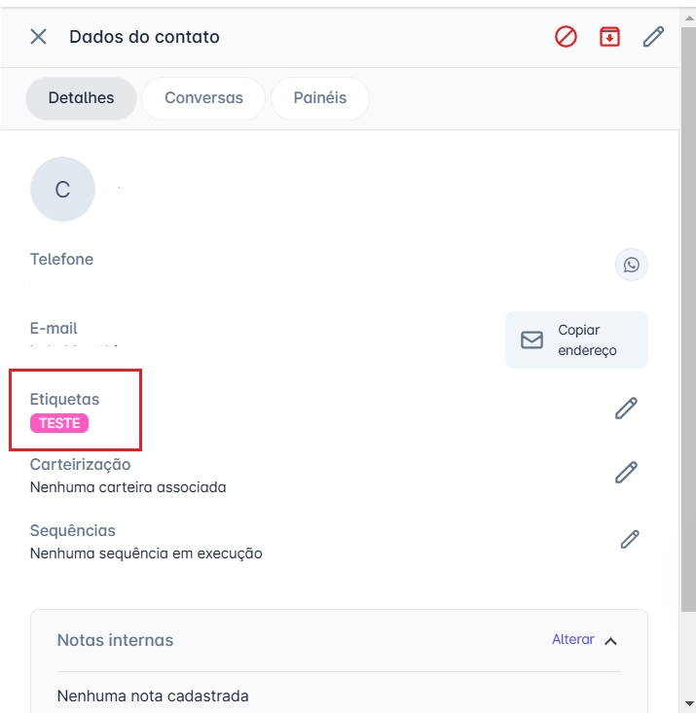The height and width of the screenshot is (713, 696).
Task: Click the Alterar link in Notas internas
Action: tap(572, 639)
